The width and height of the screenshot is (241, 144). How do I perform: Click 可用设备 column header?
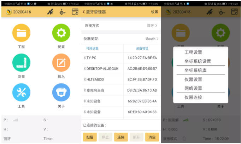point(92,48)
